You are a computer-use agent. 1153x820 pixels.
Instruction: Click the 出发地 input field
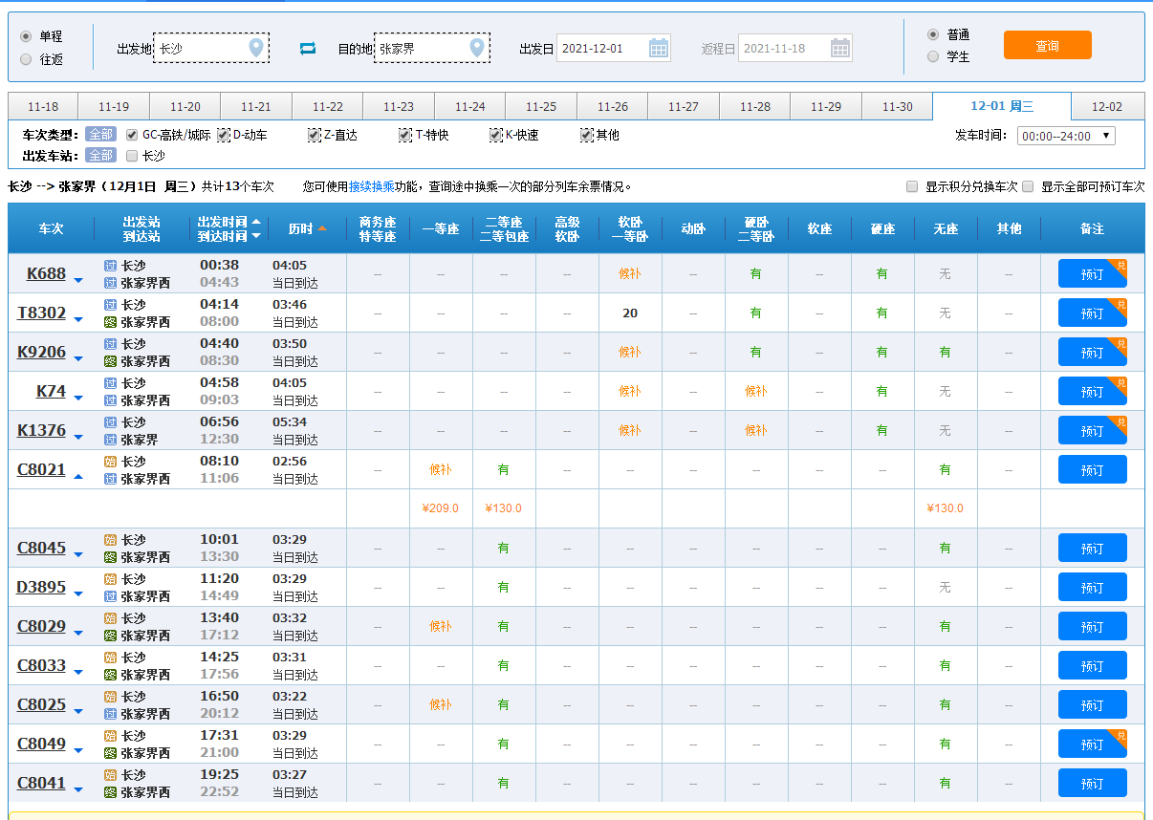201,48
